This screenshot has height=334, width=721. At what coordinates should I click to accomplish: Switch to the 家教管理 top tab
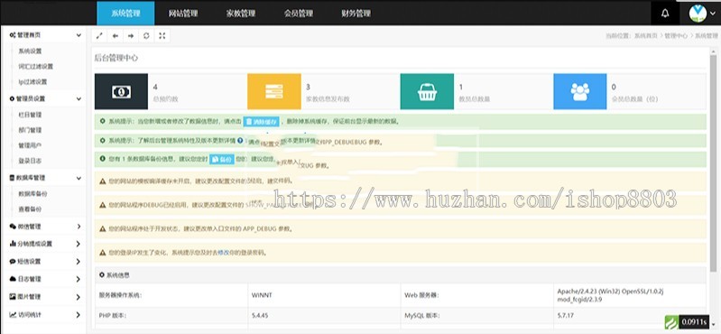coord(241,14)
